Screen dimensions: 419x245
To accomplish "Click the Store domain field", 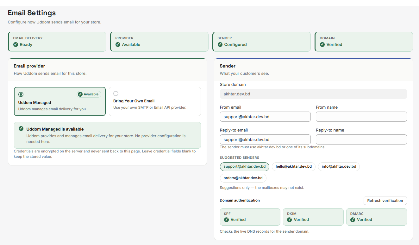I will 313,94.
